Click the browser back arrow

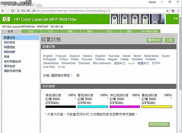[x=3, y=11]
